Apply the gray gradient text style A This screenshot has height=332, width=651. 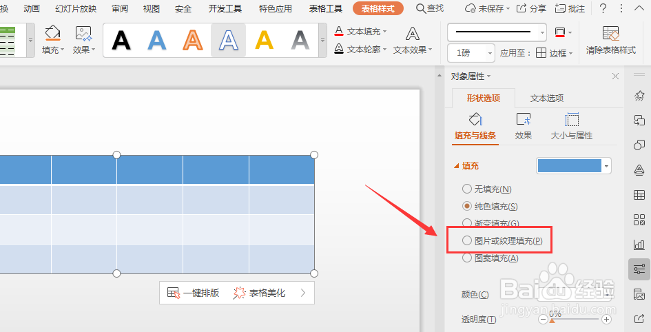[300, 40]
